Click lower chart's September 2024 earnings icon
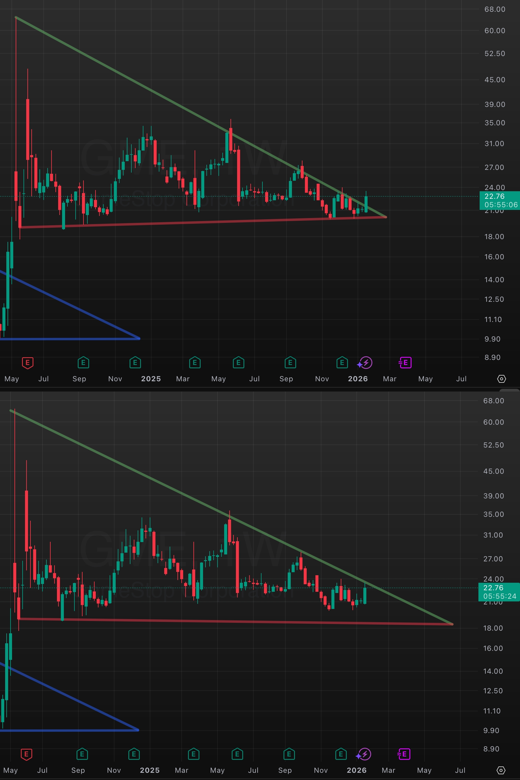 click(82, 754)
